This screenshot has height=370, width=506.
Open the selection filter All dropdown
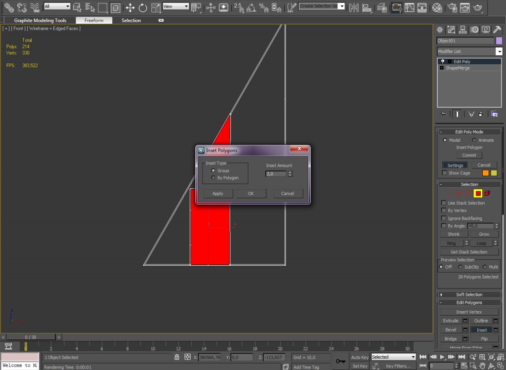coord(57,6)
